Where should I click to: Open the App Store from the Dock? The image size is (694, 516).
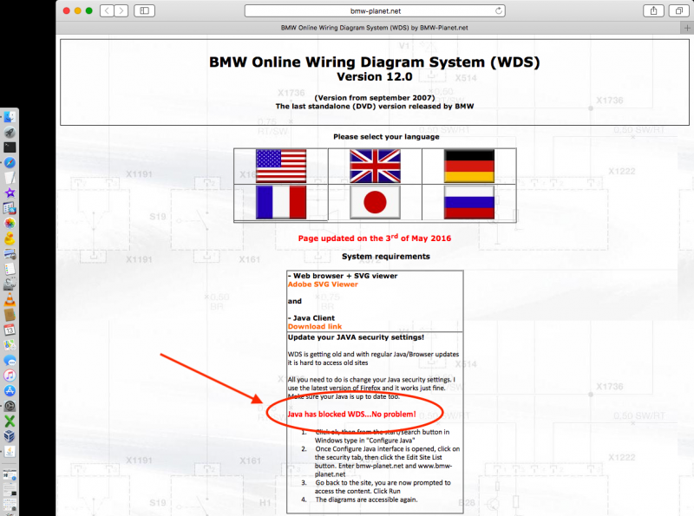pyautogui.click(x=10, y=390)
